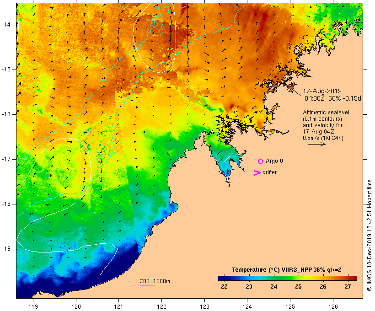Click the magenta Argo circle legend marker
The height and width of the screenshot is (311, 375).
[261, 161]
